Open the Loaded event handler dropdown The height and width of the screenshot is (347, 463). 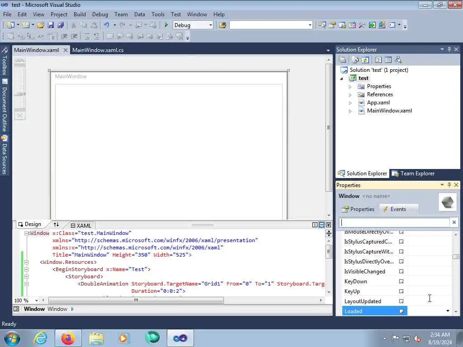click(448, 311)
